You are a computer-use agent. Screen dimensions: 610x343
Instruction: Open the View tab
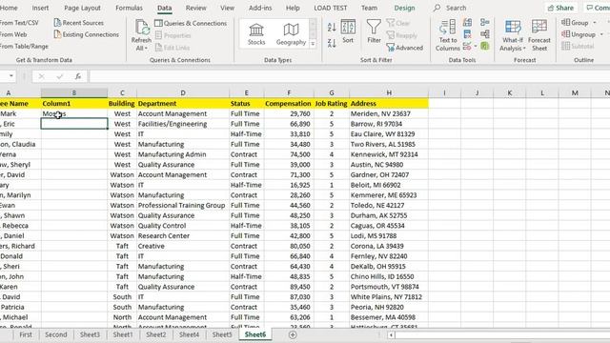[x=227, y=8]
